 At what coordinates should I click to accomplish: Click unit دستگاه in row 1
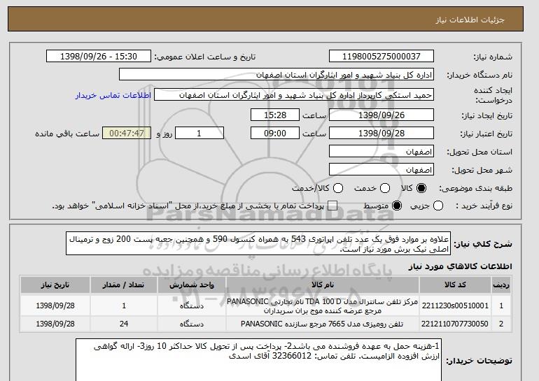pyautogui.click(x=192, y=305)
